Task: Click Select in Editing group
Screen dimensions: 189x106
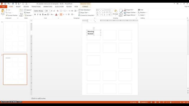Action: (142, 15)
